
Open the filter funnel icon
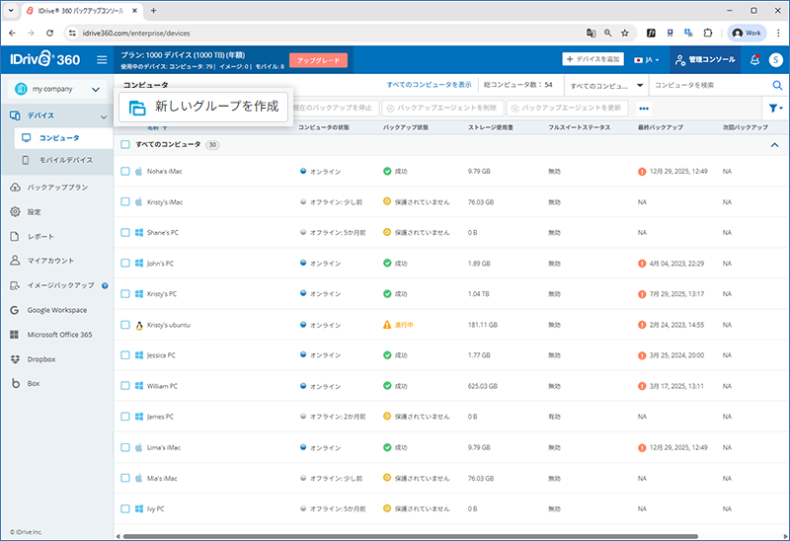click(773, 109)
